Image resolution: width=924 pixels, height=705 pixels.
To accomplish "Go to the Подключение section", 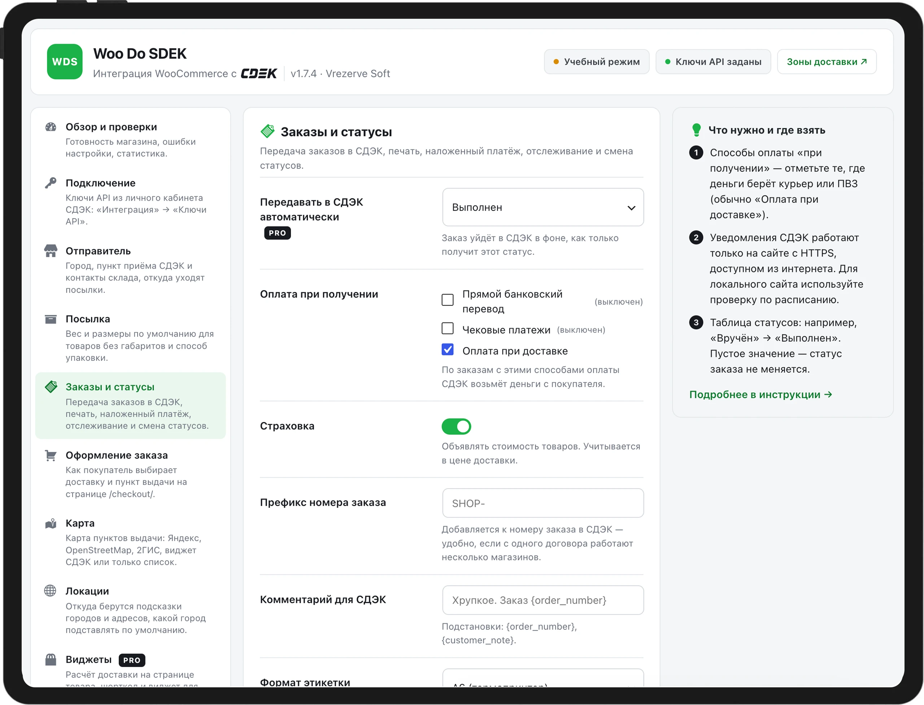I will (131, 202).
